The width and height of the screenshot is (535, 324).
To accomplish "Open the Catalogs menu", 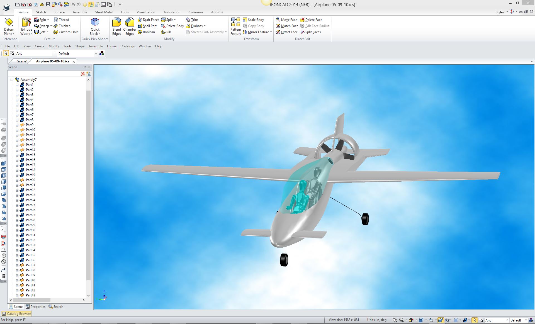I will click(128, 46).
